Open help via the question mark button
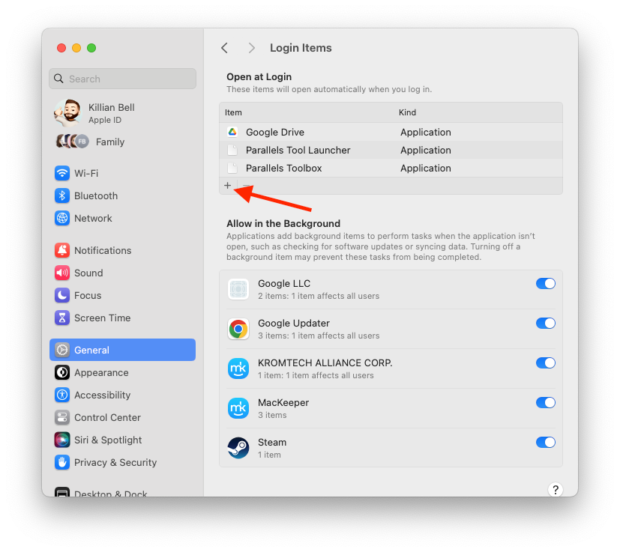This screenshot has width=620, height=552. [555, 488]
